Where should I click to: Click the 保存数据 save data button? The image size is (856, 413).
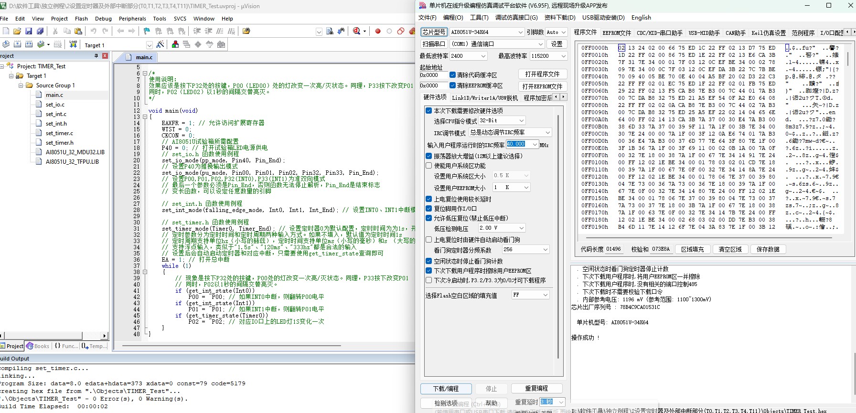click(x=768, y=249)
